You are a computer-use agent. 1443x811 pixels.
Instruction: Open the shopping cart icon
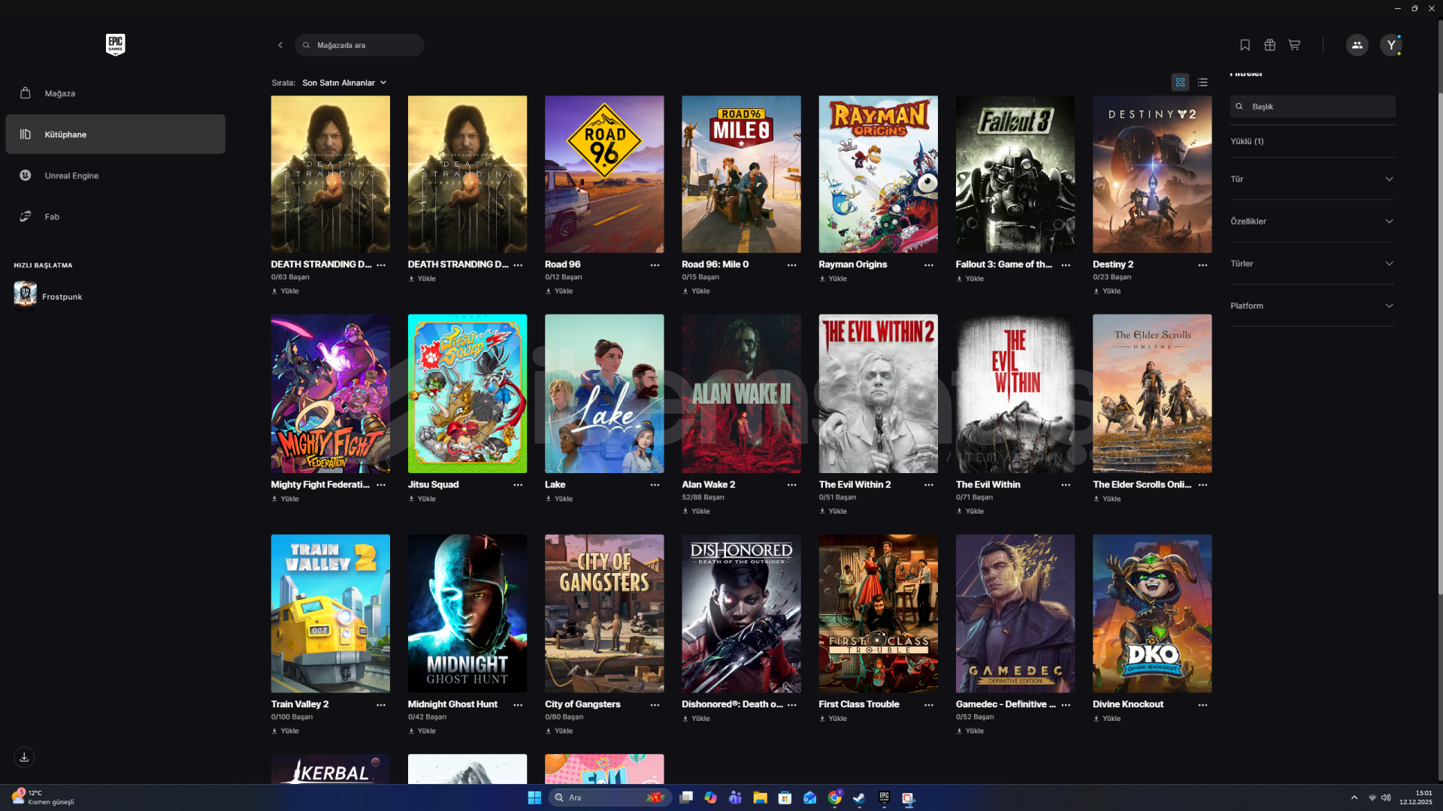click(1294, 45)
